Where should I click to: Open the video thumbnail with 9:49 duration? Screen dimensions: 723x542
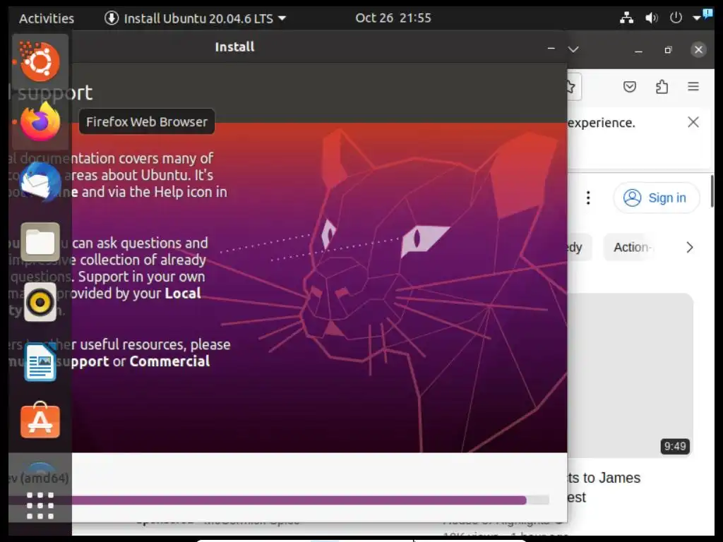click(x=630, y=375)
